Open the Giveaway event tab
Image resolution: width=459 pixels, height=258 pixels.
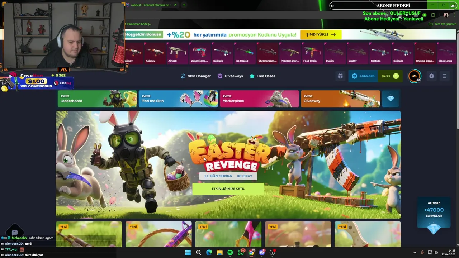(340, 99)
